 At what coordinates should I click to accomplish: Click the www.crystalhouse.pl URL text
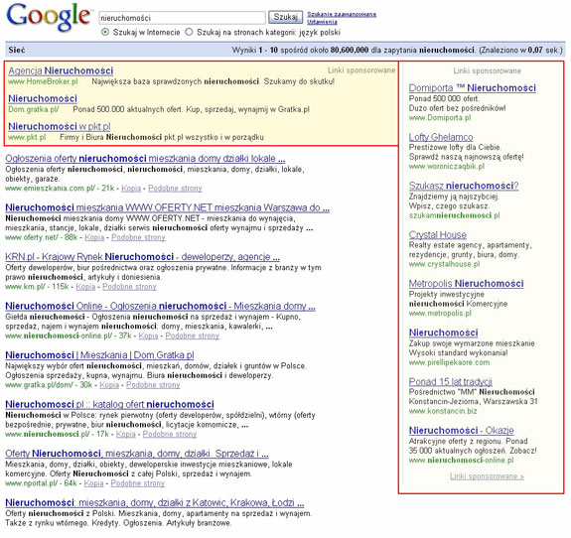coord(444,264)
